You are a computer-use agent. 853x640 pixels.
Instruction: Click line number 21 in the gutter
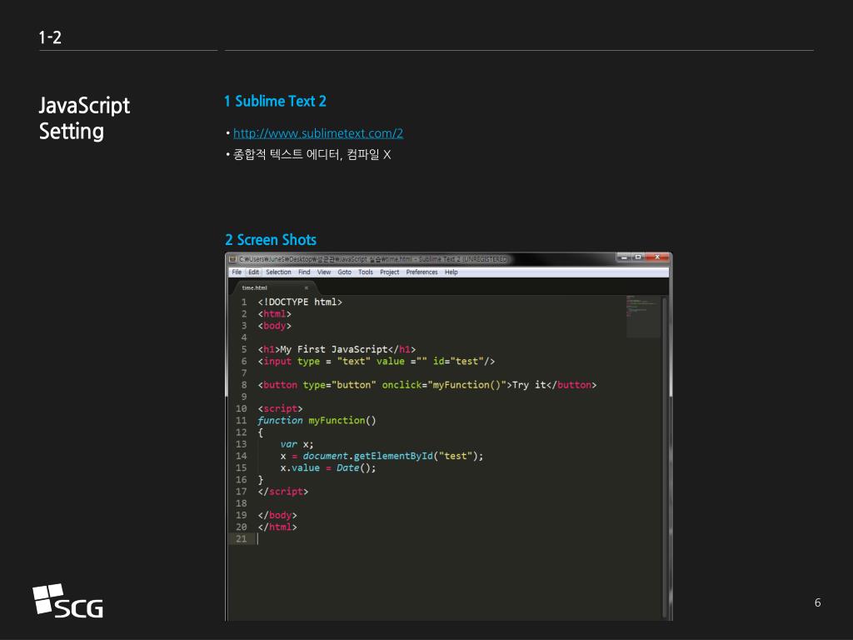pos(241,539)
